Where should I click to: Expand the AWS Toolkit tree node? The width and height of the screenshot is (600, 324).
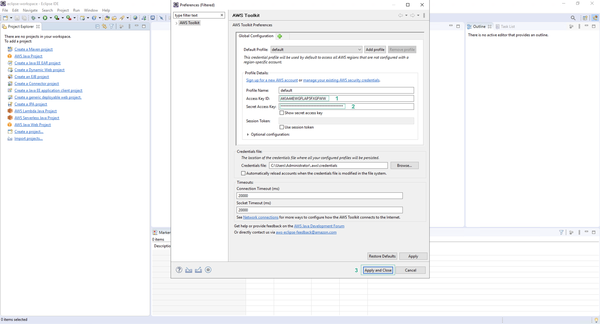(177, 23)
